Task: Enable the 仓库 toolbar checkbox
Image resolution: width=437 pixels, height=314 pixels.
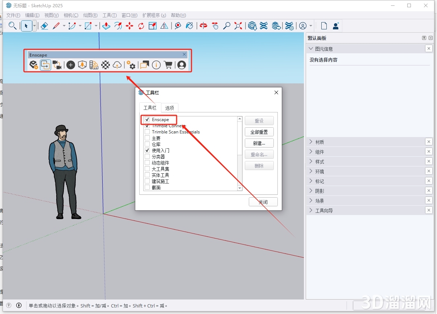Action: [147, 144]
